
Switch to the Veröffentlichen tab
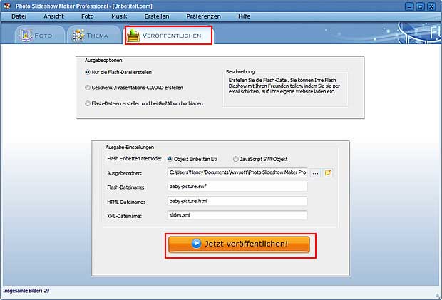(x=168, y=36)
